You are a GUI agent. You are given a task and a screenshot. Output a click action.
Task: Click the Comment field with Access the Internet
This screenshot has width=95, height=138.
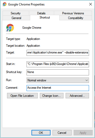(x=58, y=88)
